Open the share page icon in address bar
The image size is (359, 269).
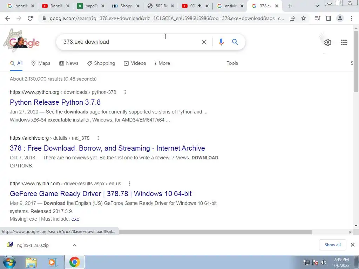coord(292,18)
